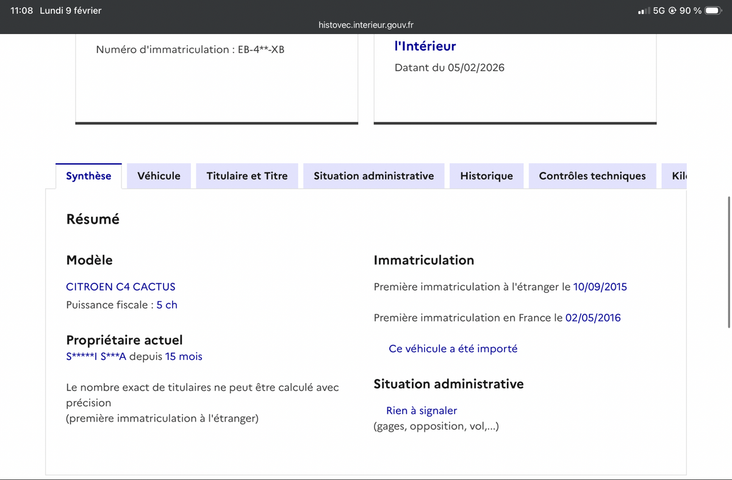Screen dimensions: 732x480
Task: Select the partially visible Kilométrage tab
Action: click(x=678, y=176)
